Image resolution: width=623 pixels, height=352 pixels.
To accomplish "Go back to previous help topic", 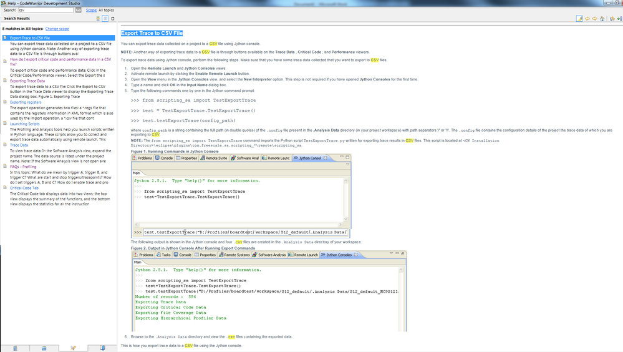I will click(587, 19).
